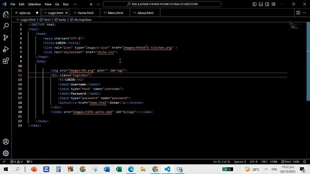Open Excel from the taskbar
The image size is (310, 174).
[x=119, y=169]
